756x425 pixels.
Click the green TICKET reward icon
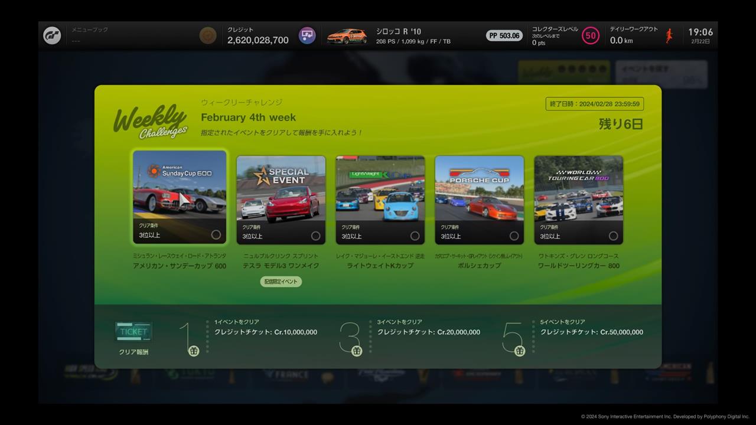[x=133, y=332]
